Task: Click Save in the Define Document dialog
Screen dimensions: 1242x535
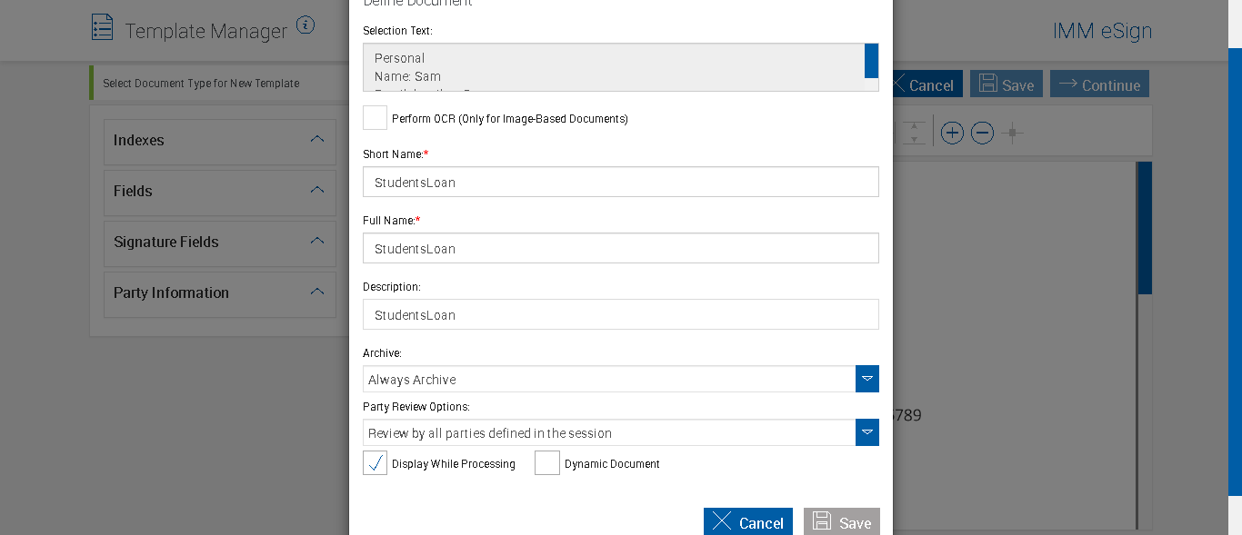Action: 841,522
